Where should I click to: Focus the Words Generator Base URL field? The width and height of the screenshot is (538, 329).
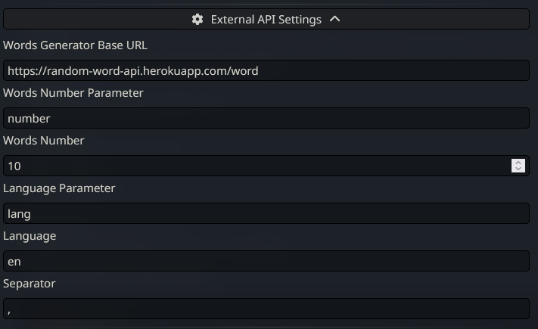pos(266,71)
